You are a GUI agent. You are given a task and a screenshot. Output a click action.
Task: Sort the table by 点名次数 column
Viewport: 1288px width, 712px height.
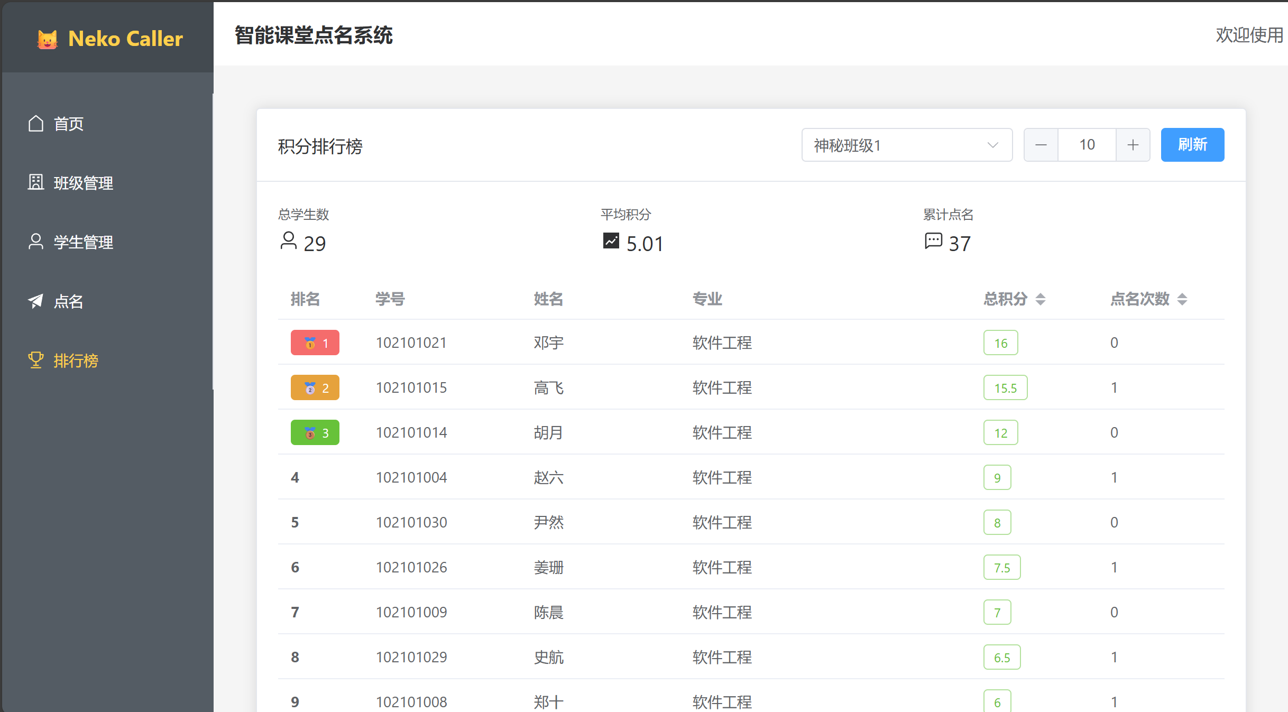[1182, 299]
